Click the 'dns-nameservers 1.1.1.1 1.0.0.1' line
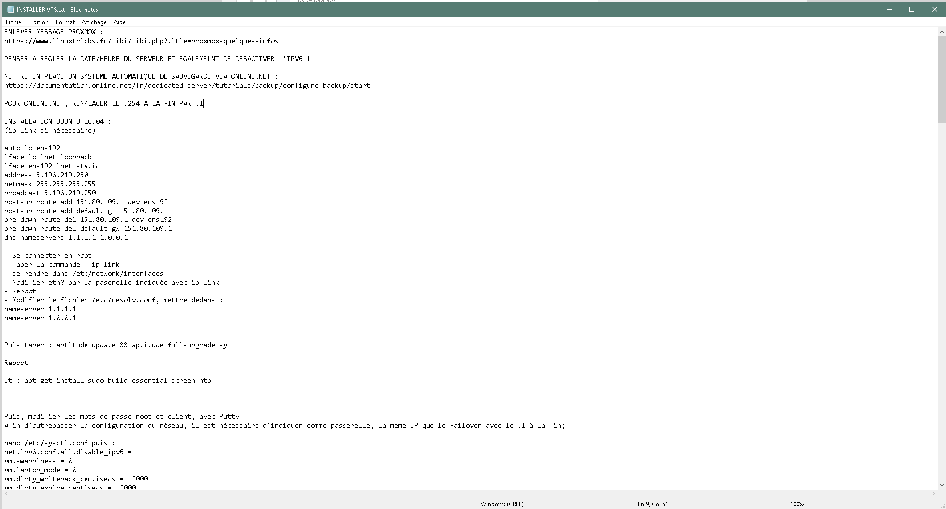 click(66, 238)
